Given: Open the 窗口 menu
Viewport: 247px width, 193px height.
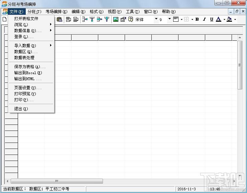Looking at the screenshot, I should (x=151, y=11).
